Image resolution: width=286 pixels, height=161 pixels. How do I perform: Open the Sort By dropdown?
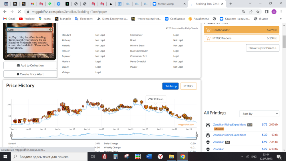[x=259, y=114]
